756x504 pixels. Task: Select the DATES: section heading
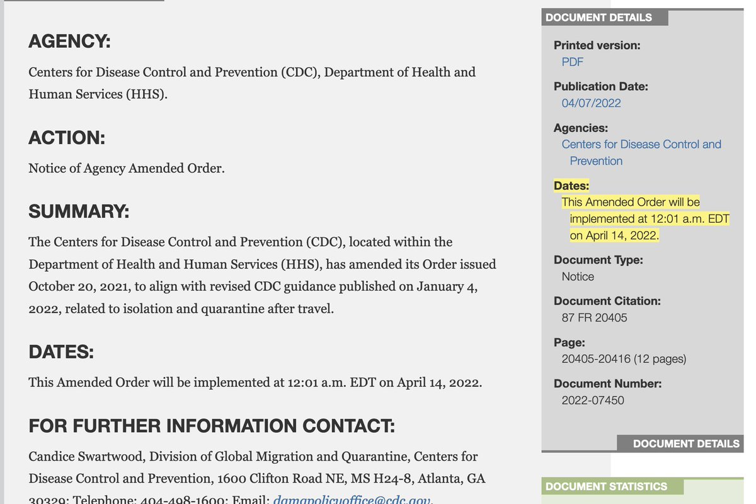point(61,352)
